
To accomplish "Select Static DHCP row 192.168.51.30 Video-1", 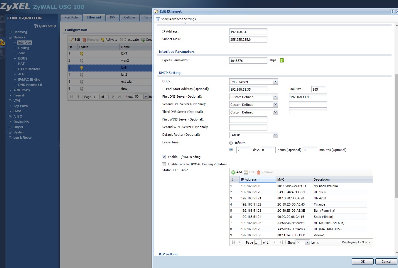I will 298,235.
